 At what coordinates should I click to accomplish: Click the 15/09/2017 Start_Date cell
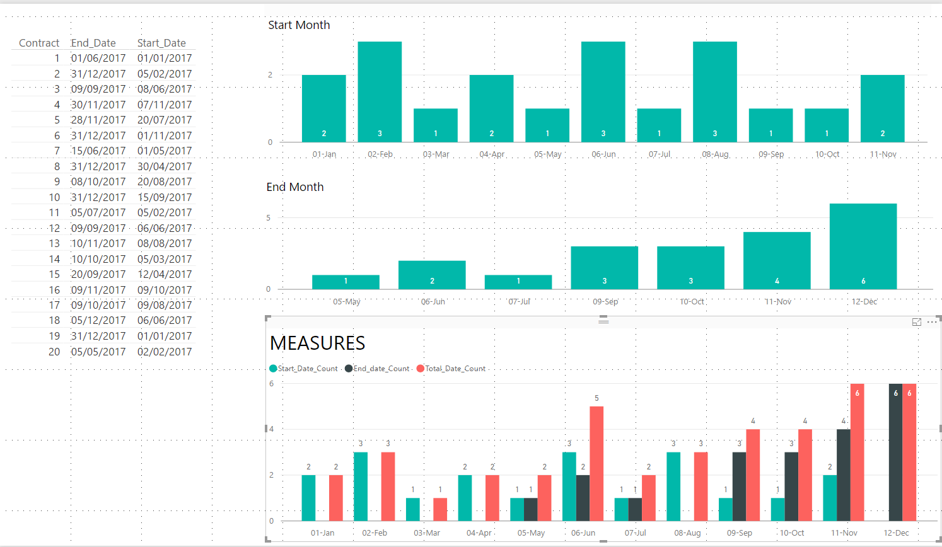(x=165, y=197)
